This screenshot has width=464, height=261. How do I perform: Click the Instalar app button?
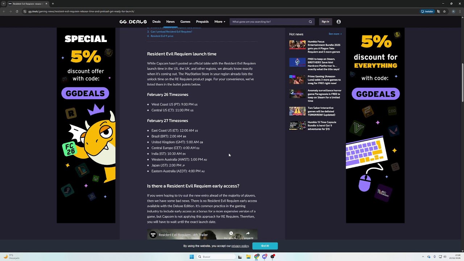tap(427, 11)
